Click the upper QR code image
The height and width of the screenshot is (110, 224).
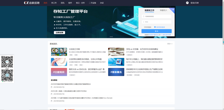[x=7, y=62]
